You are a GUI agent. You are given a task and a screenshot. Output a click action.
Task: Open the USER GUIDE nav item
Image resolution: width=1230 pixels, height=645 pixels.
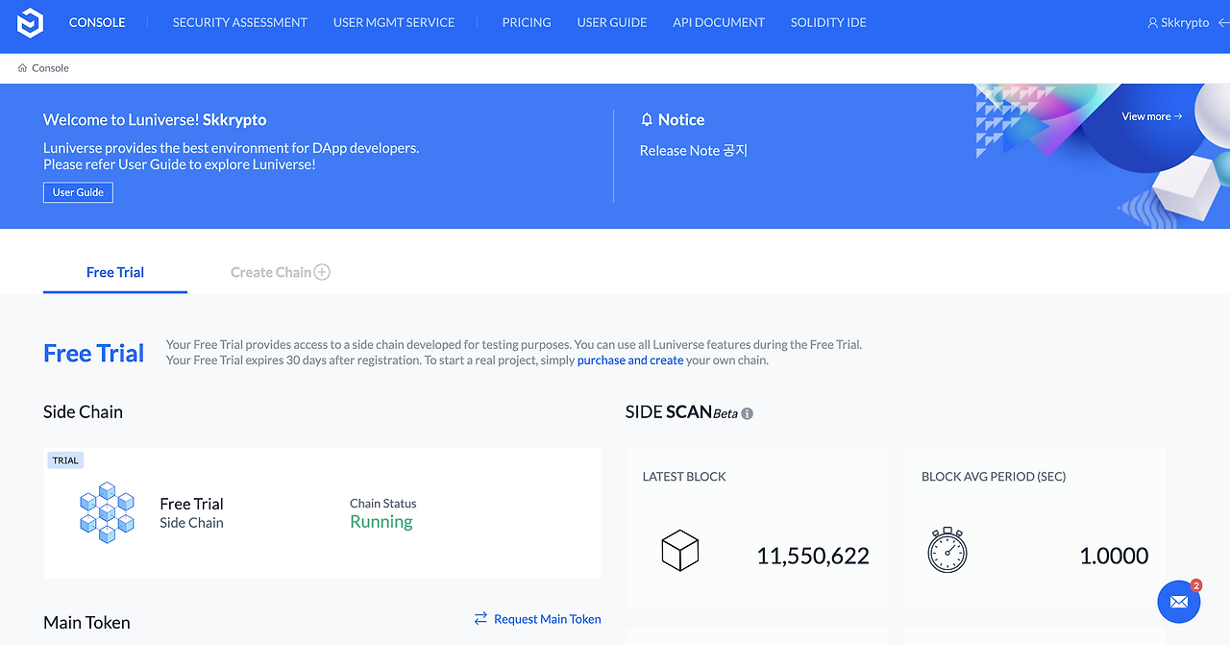click(612, 22)
